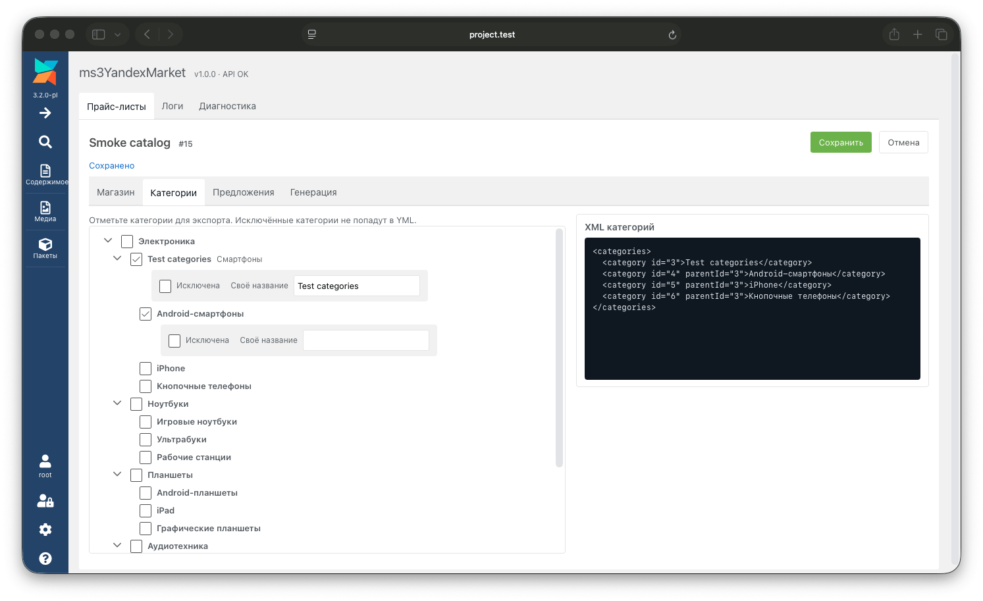
Task: Switch to the Логи tab
Action: [x=173, y=106]
